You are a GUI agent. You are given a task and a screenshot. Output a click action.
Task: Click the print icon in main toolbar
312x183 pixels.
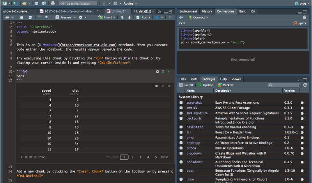pyautogui.click(x=53, y=4)
